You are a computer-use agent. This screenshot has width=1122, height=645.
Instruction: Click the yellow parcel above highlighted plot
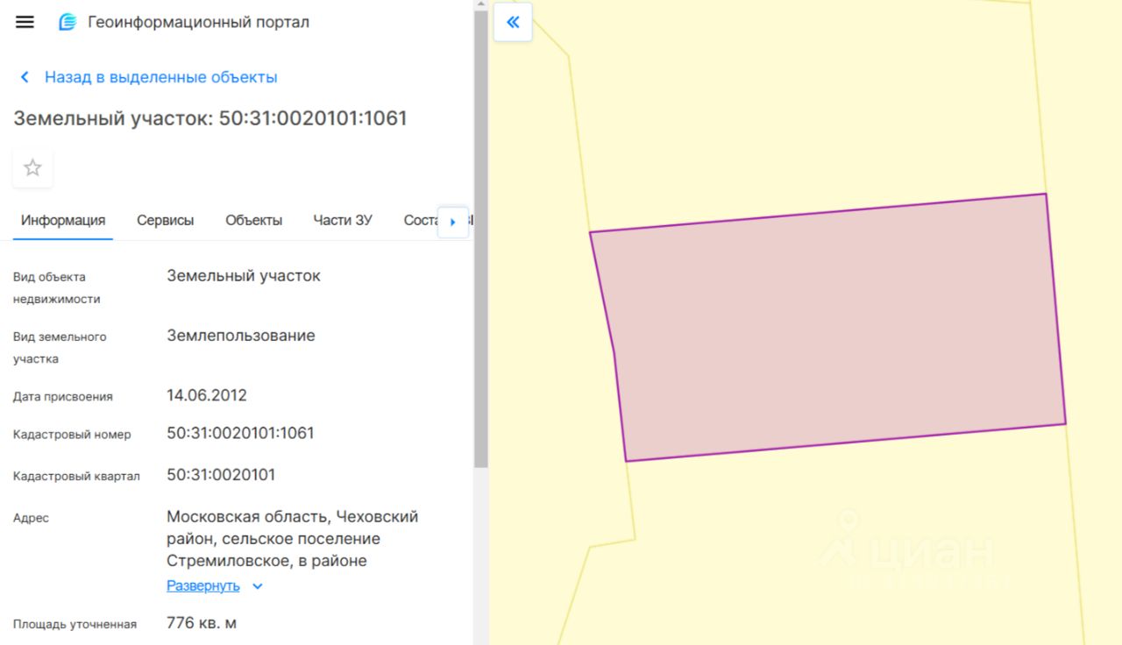pos(806,114)
